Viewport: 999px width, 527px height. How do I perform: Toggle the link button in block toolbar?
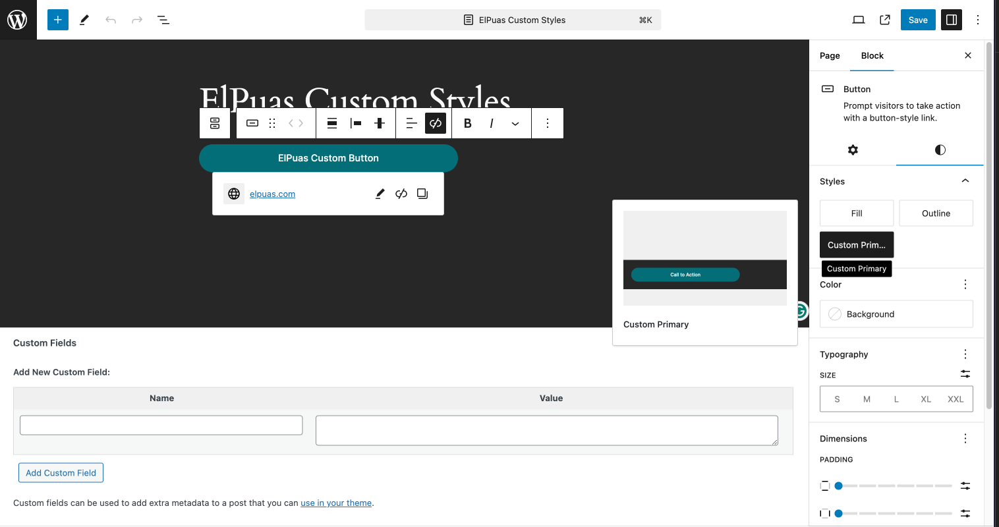coord(436,123)
